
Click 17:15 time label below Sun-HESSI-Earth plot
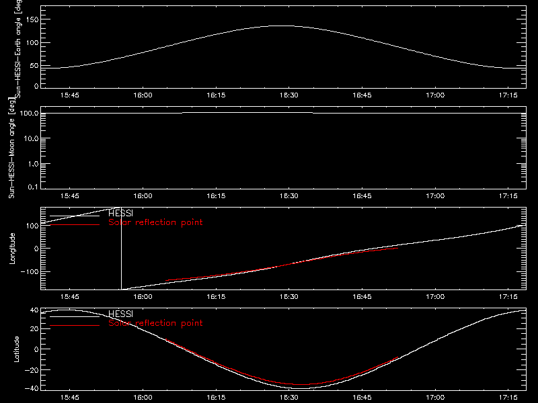pyautogui.click(x=508, y=95)
